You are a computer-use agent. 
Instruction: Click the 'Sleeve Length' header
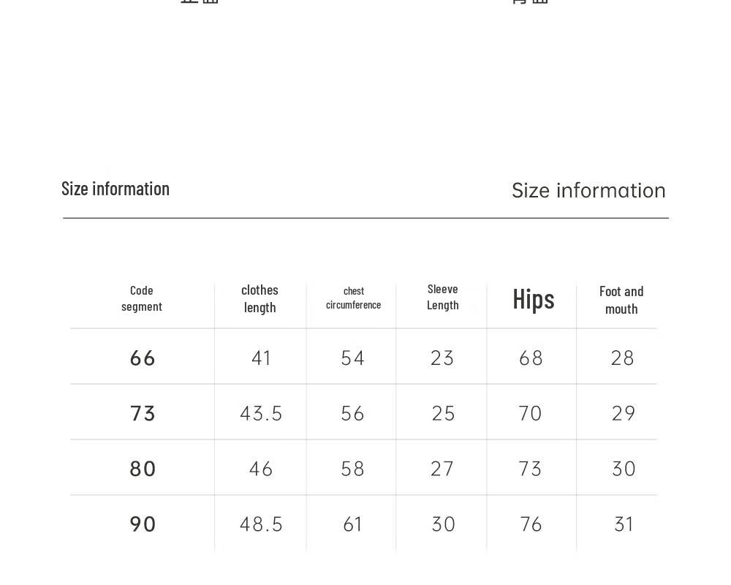[443, 297]
